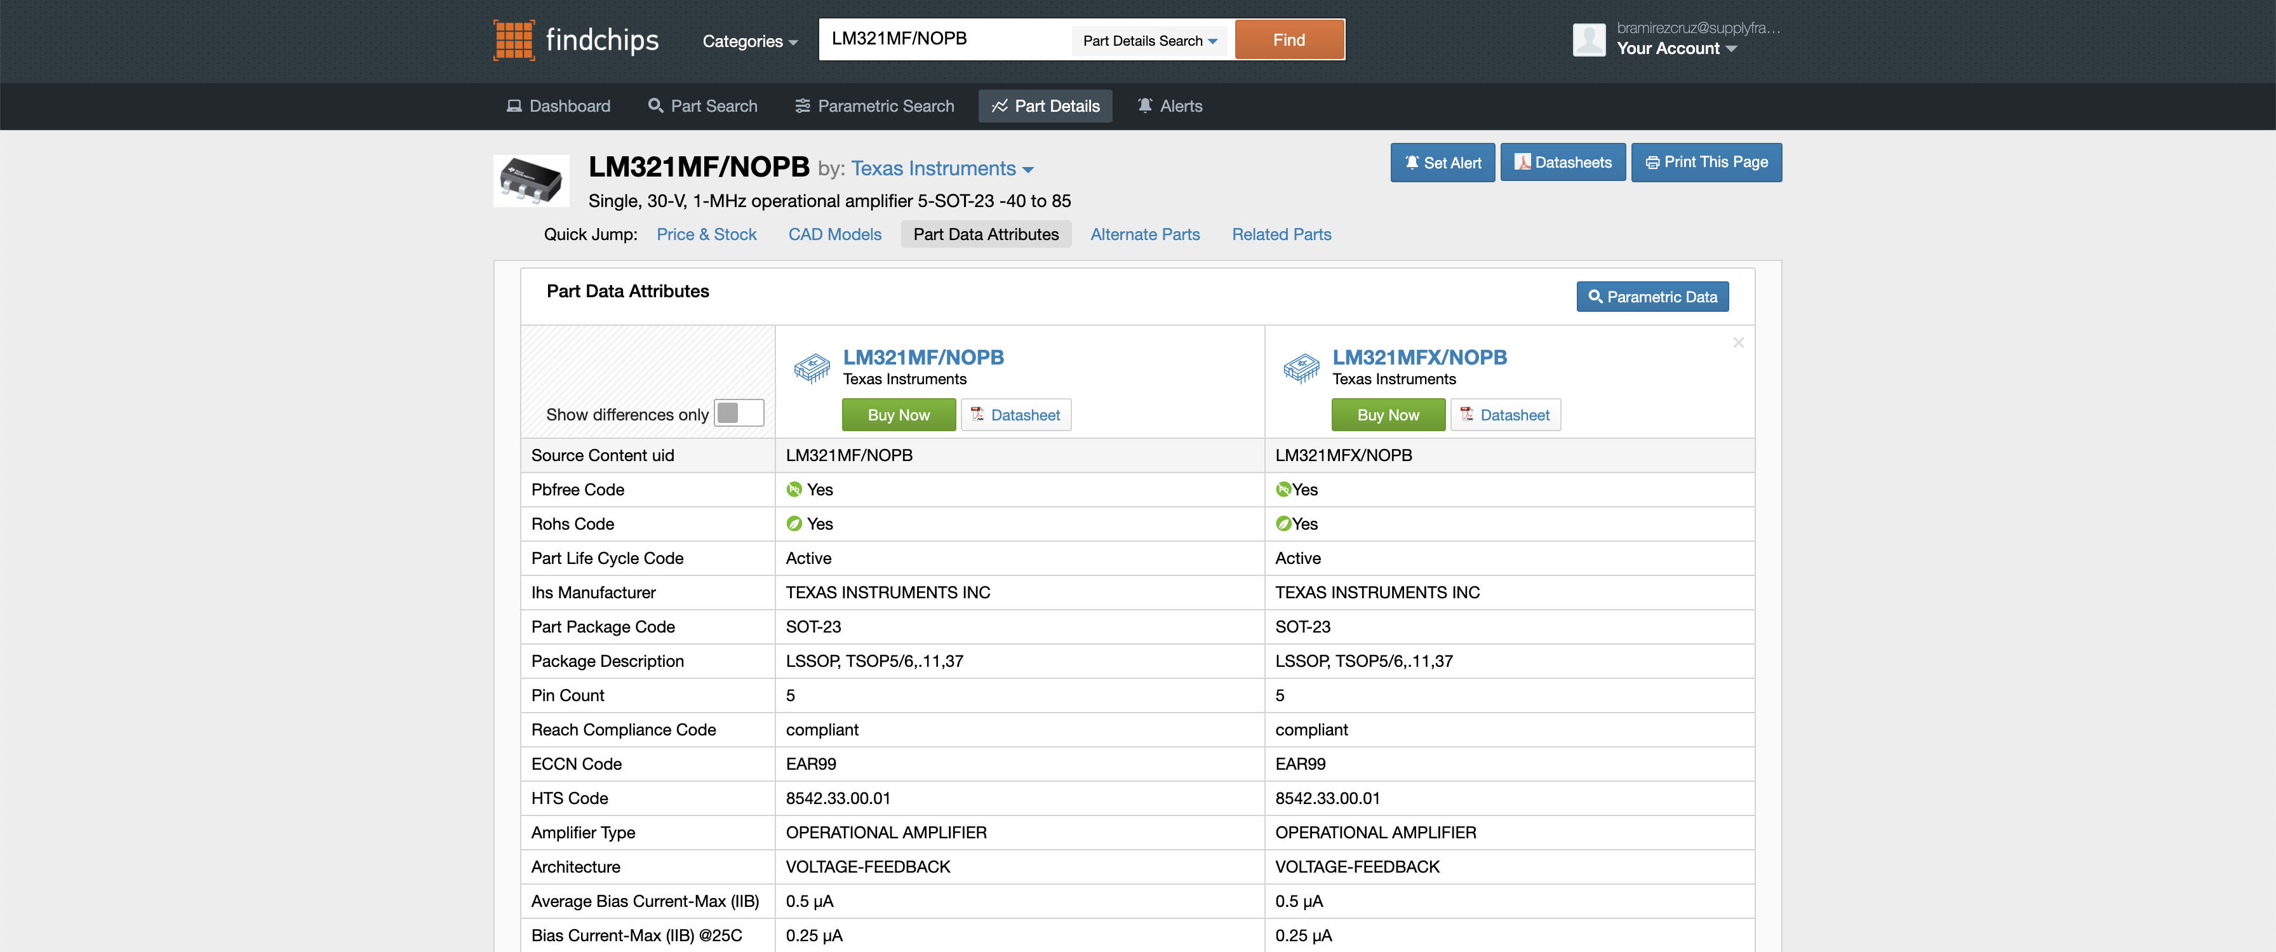Open the Parametric Data button
The image size is (2276, 952).
coord(1652,297)
